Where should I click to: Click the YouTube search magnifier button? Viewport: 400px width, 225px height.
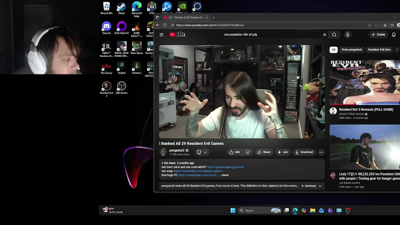(x=334, y=35)
